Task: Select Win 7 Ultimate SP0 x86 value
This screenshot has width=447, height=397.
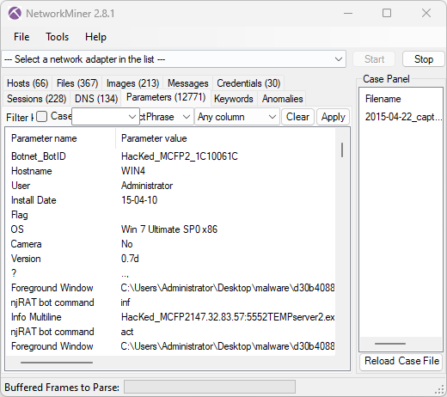Action: coord(169,229)
